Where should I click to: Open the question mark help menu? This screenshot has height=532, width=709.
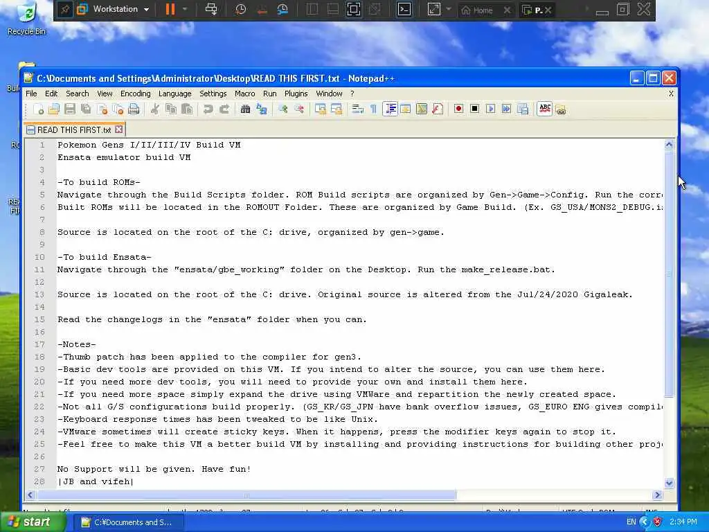point(352,94)
